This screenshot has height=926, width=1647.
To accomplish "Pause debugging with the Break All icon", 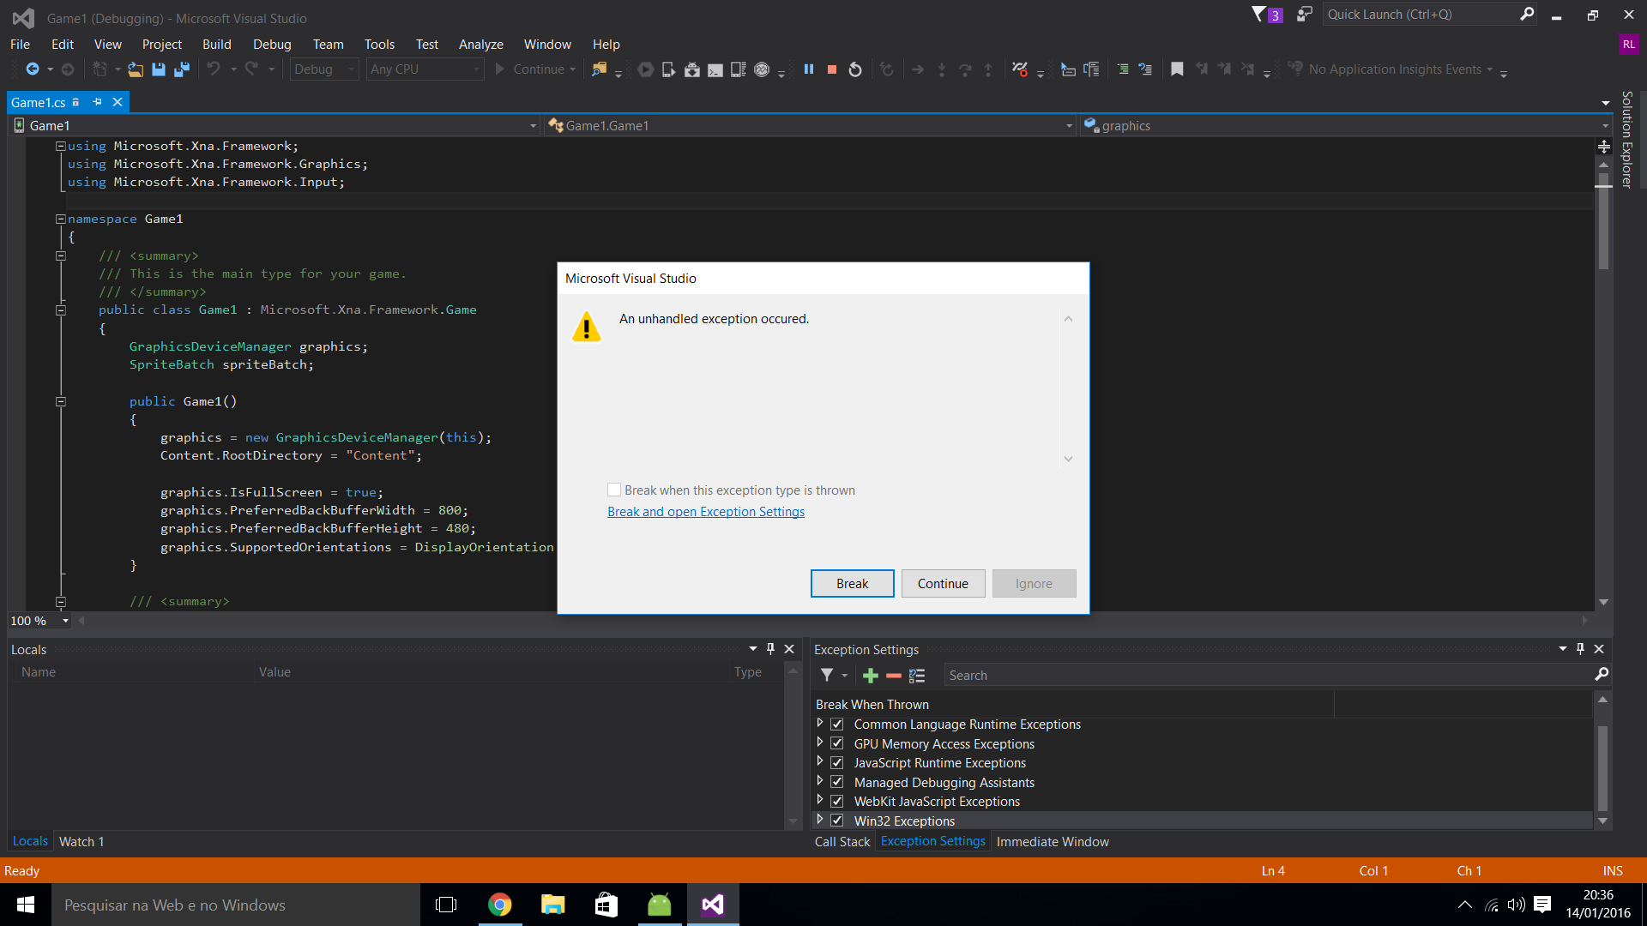I will [x=809, y=69].
